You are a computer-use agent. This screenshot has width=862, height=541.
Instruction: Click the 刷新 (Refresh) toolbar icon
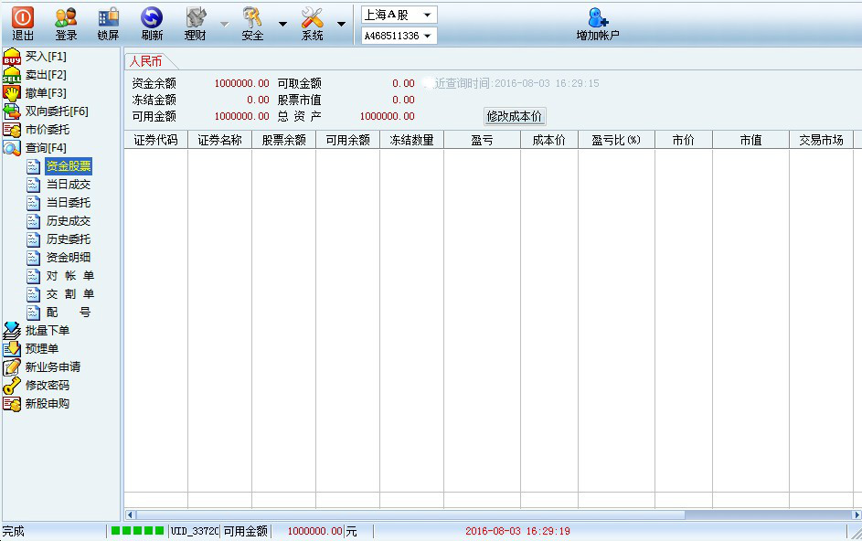(x=152, y=17)
